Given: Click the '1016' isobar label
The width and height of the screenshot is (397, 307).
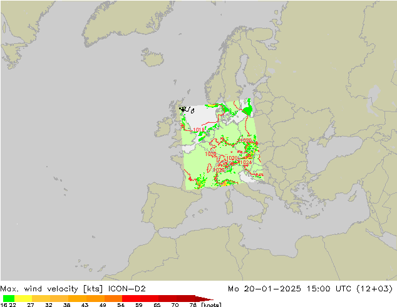Looking at the screenshot, I should coord(198,130).
